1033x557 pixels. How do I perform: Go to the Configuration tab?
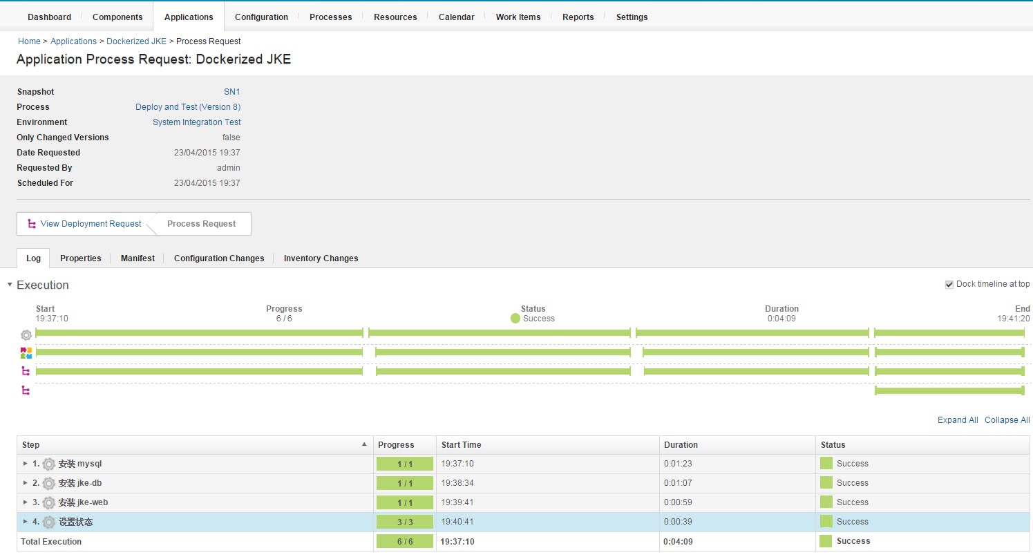[x=261, y=17]
